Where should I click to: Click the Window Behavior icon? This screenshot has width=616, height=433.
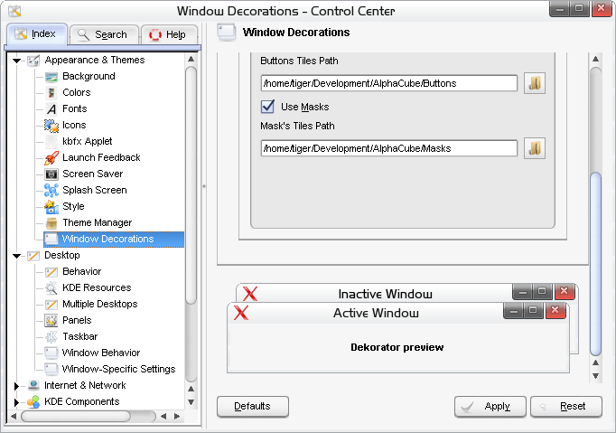point(51,353)
